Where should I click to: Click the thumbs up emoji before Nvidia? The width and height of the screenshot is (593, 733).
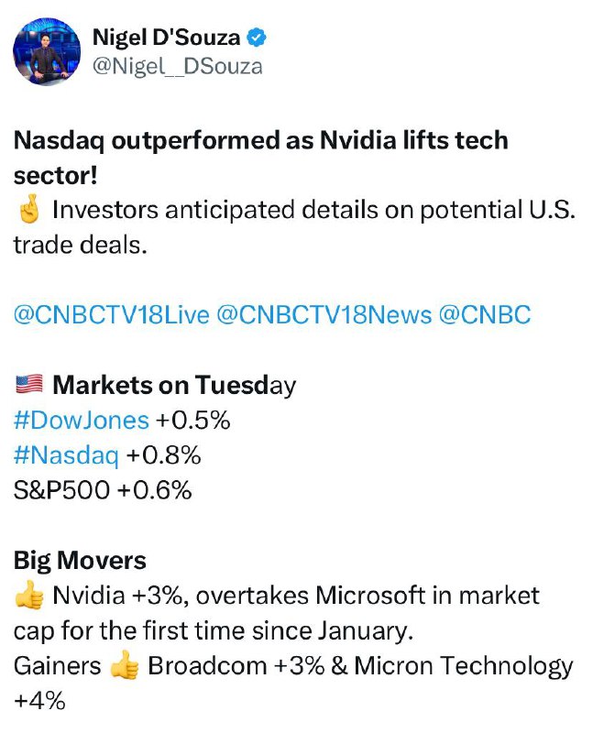pos(29,595)
